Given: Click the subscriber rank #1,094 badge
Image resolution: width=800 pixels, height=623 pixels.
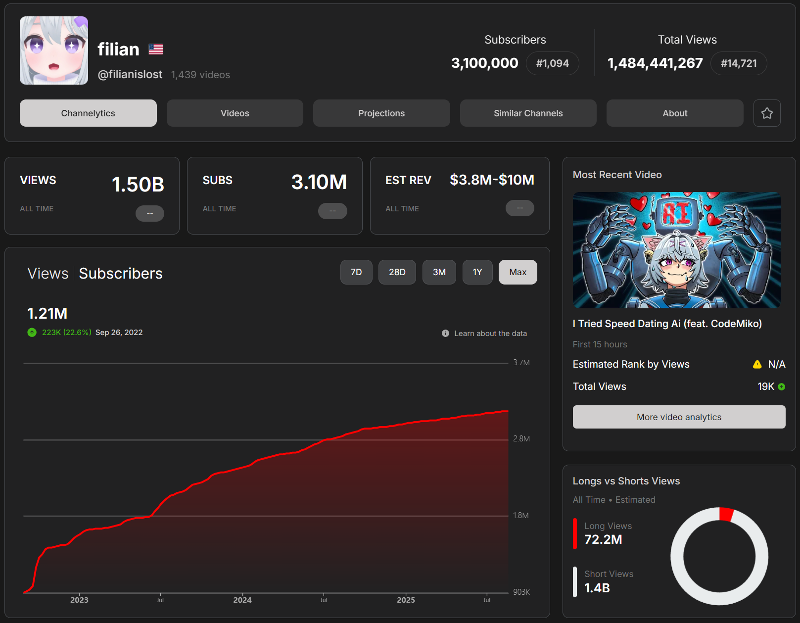Looking at the screenshot, I should (553, 63).
